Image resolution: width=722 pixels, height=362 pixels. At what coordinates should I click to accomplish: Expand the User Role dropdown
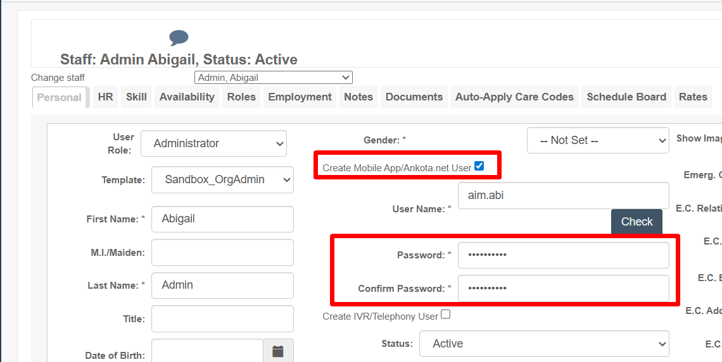213,143
